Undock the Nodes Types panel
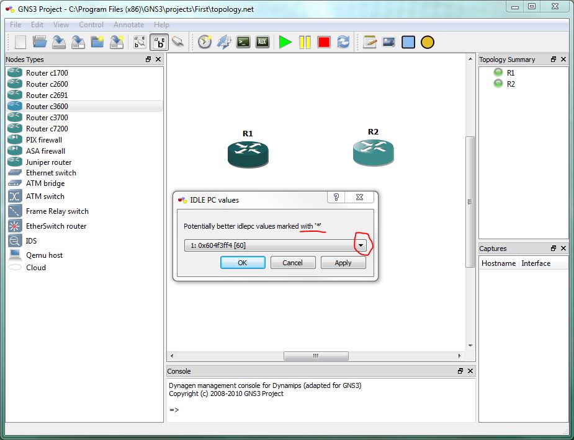Viewport: 574px width, 440px height. coord(148,59)
